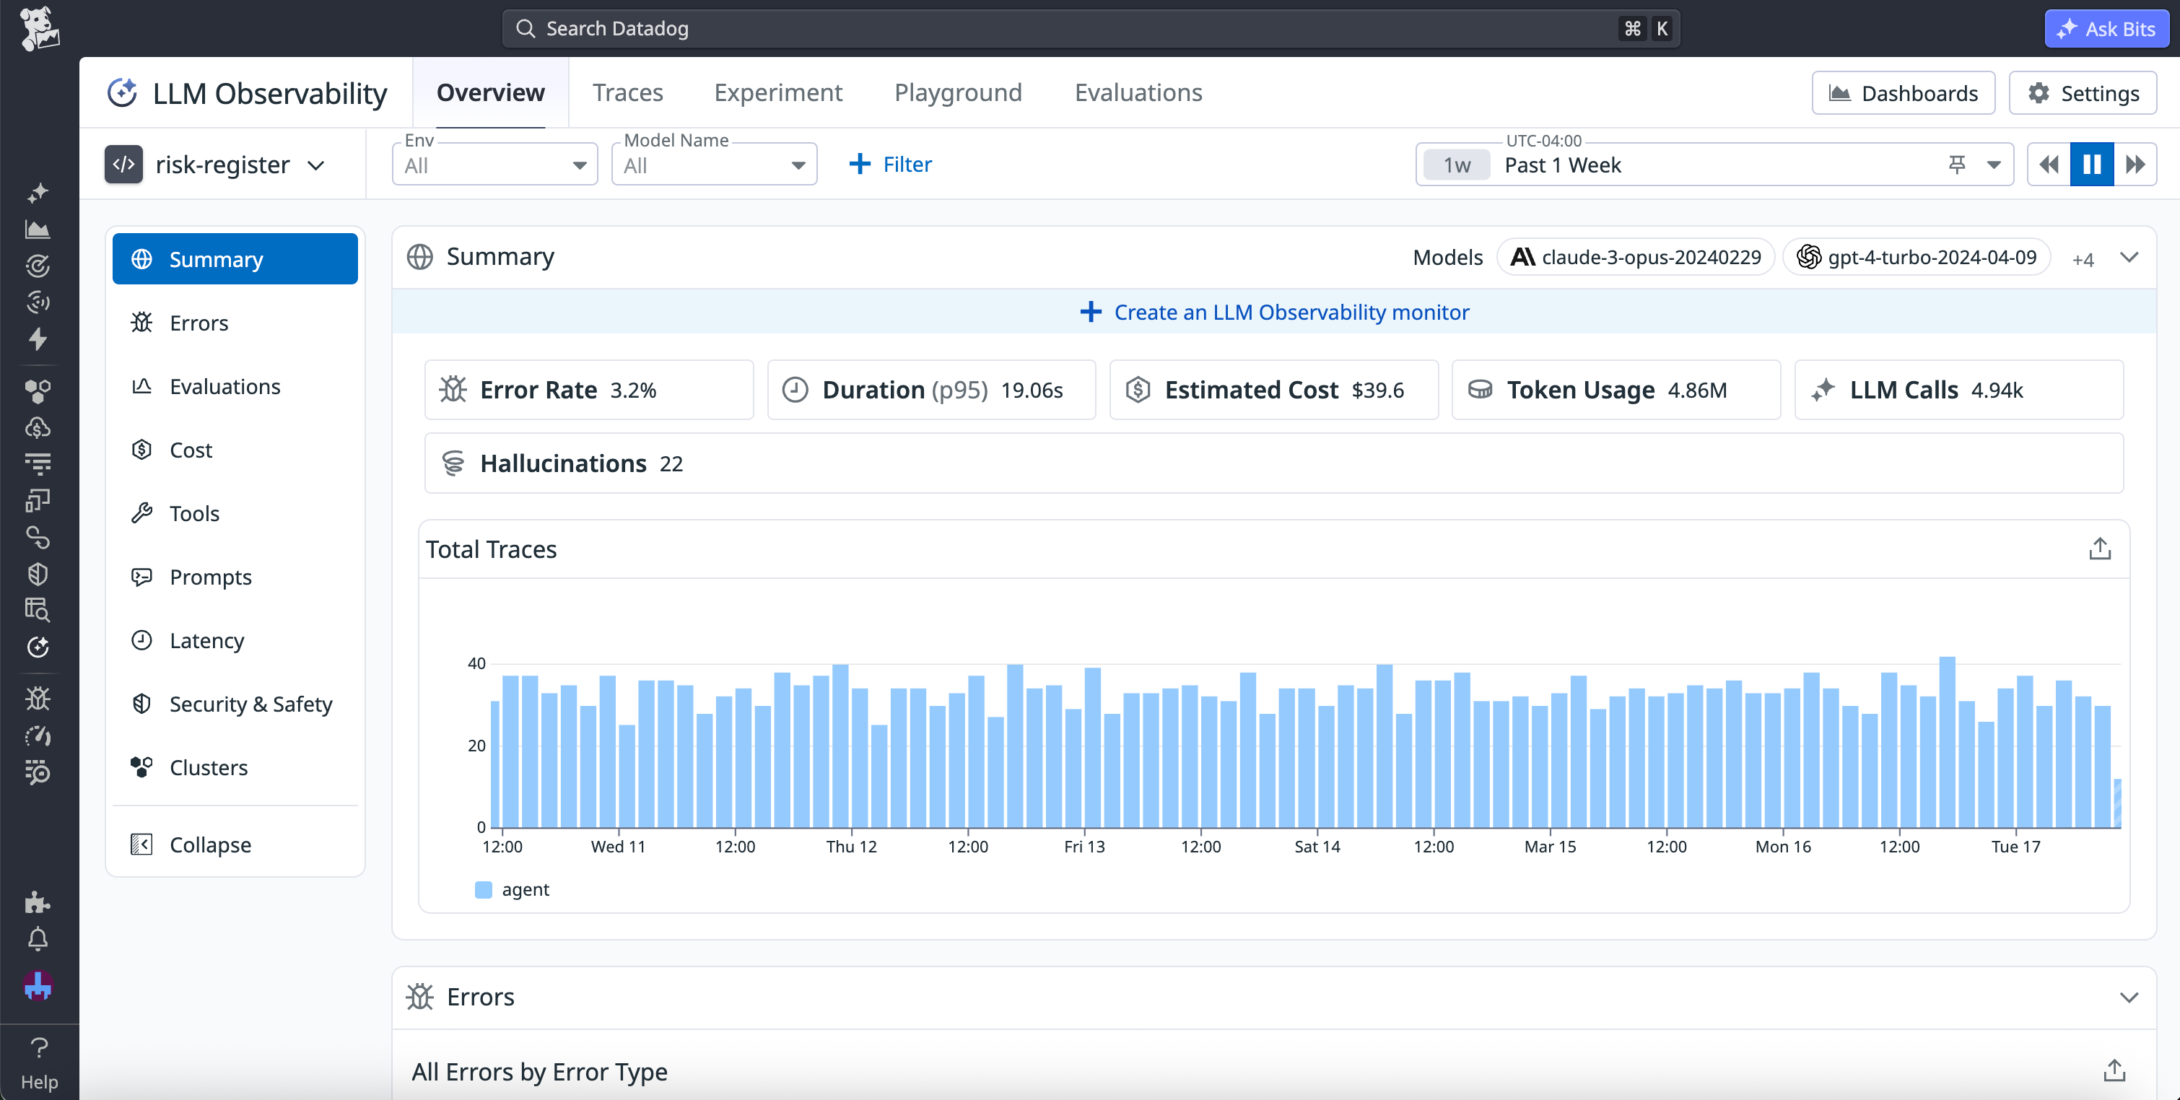Select the highlighted LLM Observability sidebar icon
Screen dimensions: 2180x1100
(38, 647)
